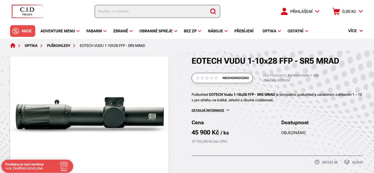
Task: Open the Přebíjení menu item
Action: click(x=244, y=31)
